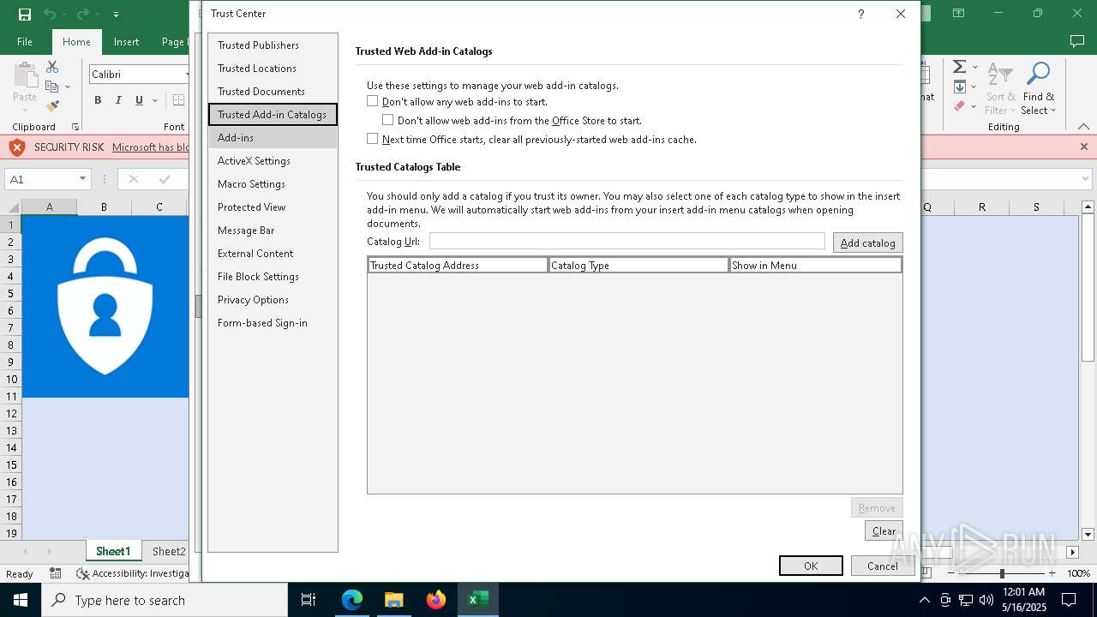Open Message Bar category
Screen dimensions: 1097x617
point(273,230)
